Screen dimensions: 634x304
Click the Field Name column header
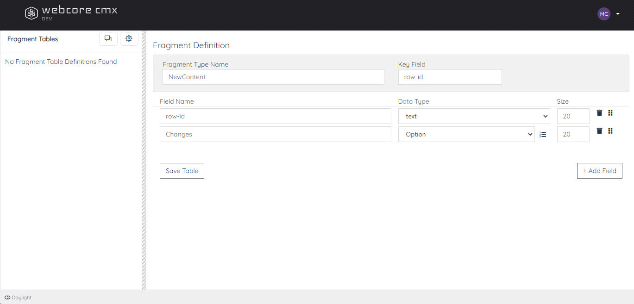[x=177, y=101]
